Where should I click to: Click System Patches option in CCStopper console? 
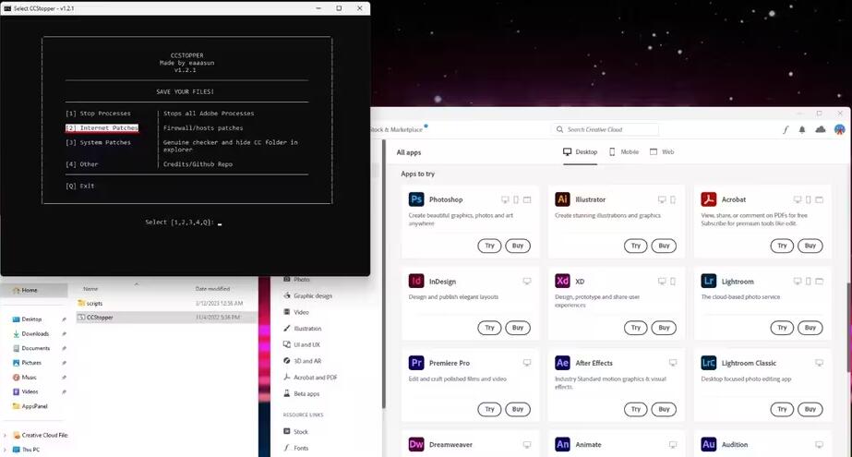coord(99,142)
